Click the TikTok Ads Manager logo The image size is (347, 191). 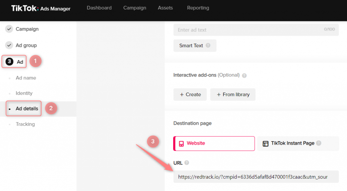tap(41, 8)
